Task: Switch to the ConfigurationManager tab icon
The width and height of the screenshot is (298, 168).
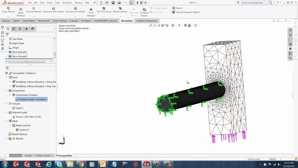Action: [20, 29]
